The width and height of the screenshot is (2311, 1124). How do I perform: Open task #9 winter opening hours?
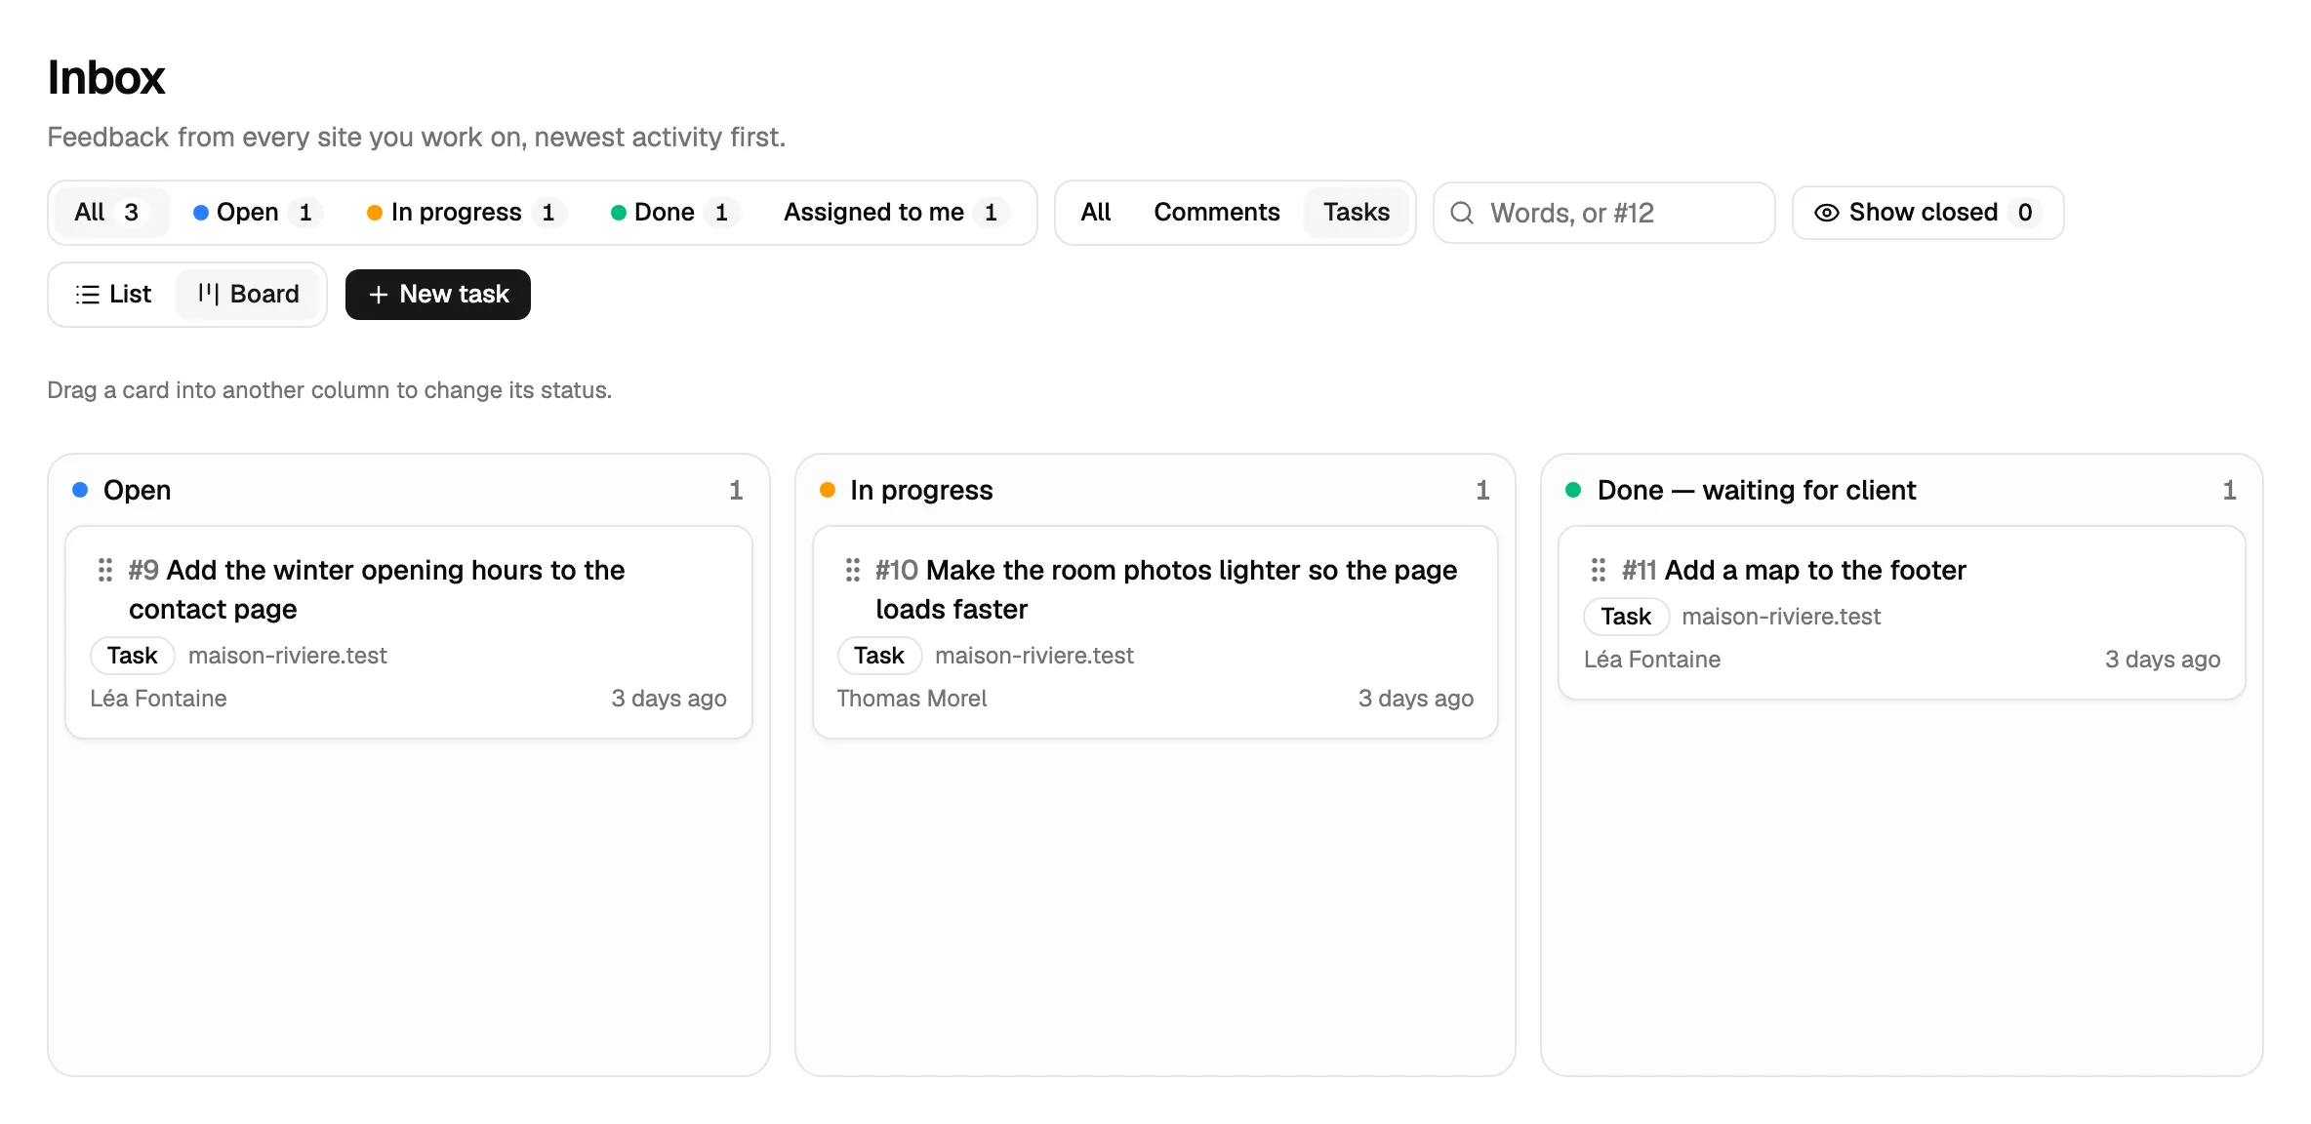pos(377,589)
